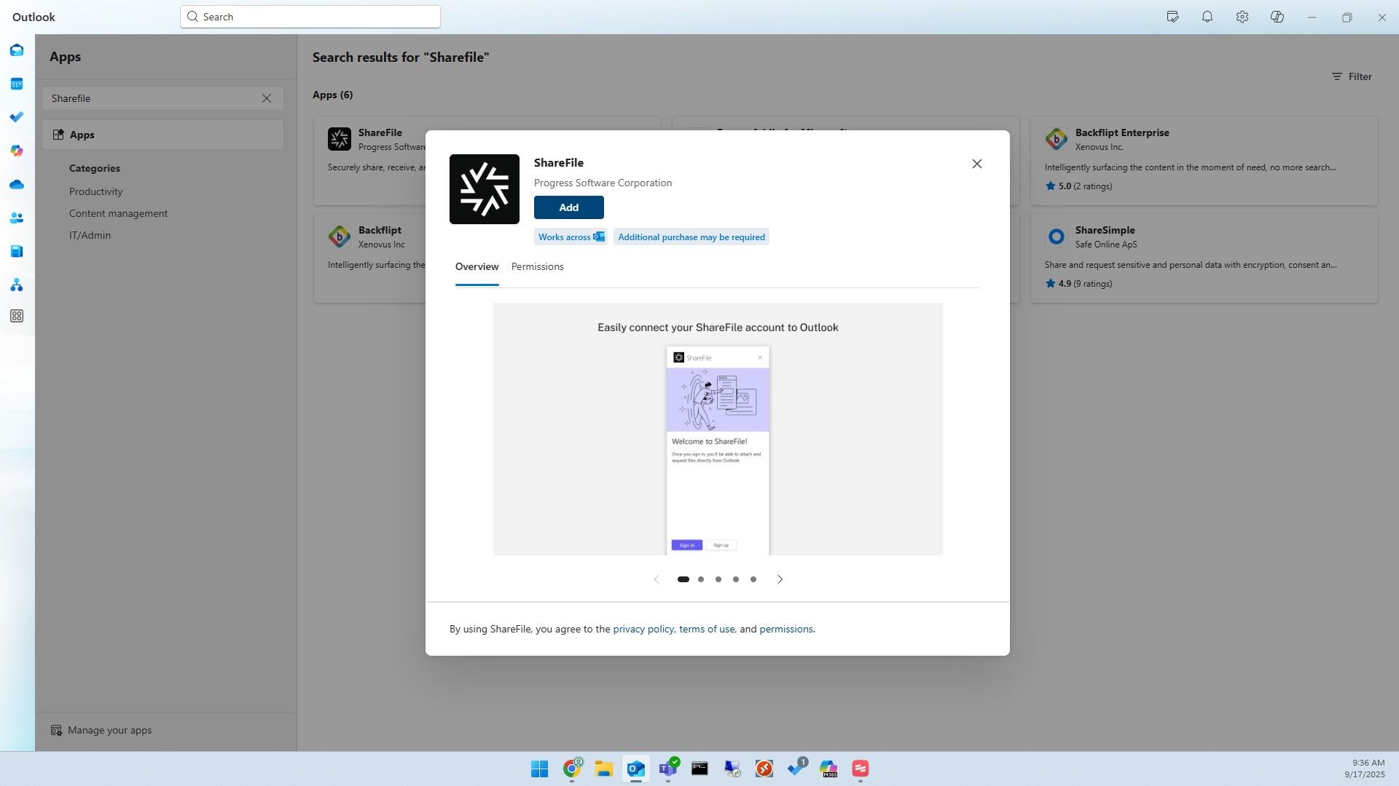Image resolution: width=1399 pixels, height=786 pixels.
Task: Open Calendar from the left sidebar
Action: pos(16,83)
